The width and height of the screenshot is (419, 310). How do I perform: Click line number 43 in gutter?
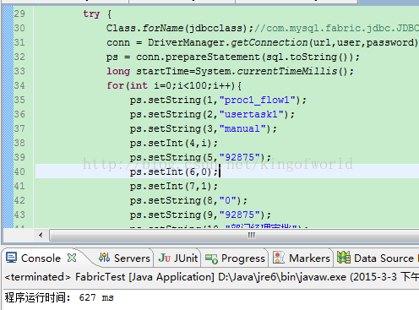pos(19,215)
